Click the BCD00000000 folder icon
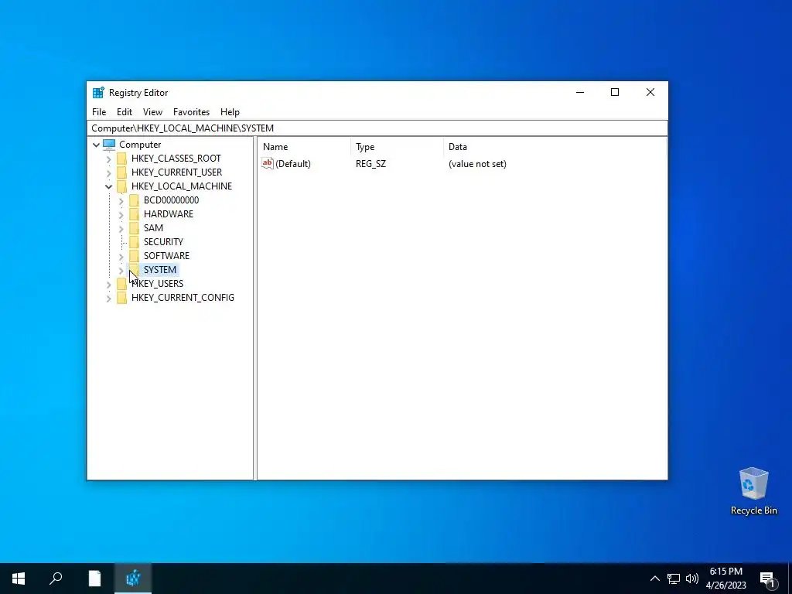This screenshot has width=792, height=594. coord(134,200)
